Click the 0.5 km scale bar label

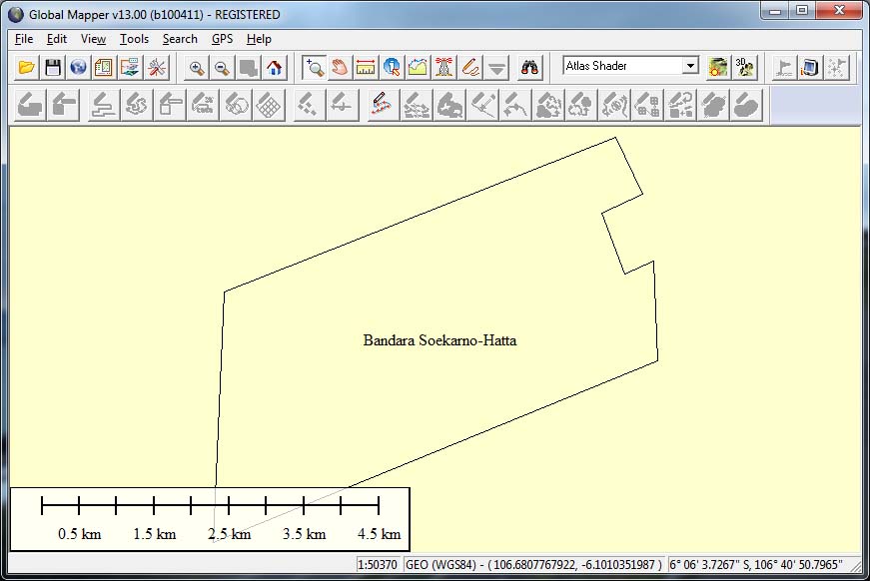coord(79,534)
